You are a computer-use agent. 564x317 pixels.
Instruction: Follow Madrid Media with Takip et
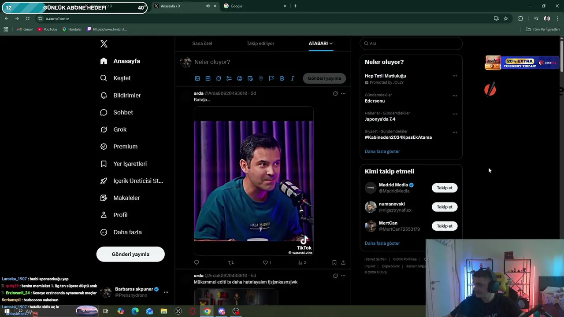[x=445, y=188]
